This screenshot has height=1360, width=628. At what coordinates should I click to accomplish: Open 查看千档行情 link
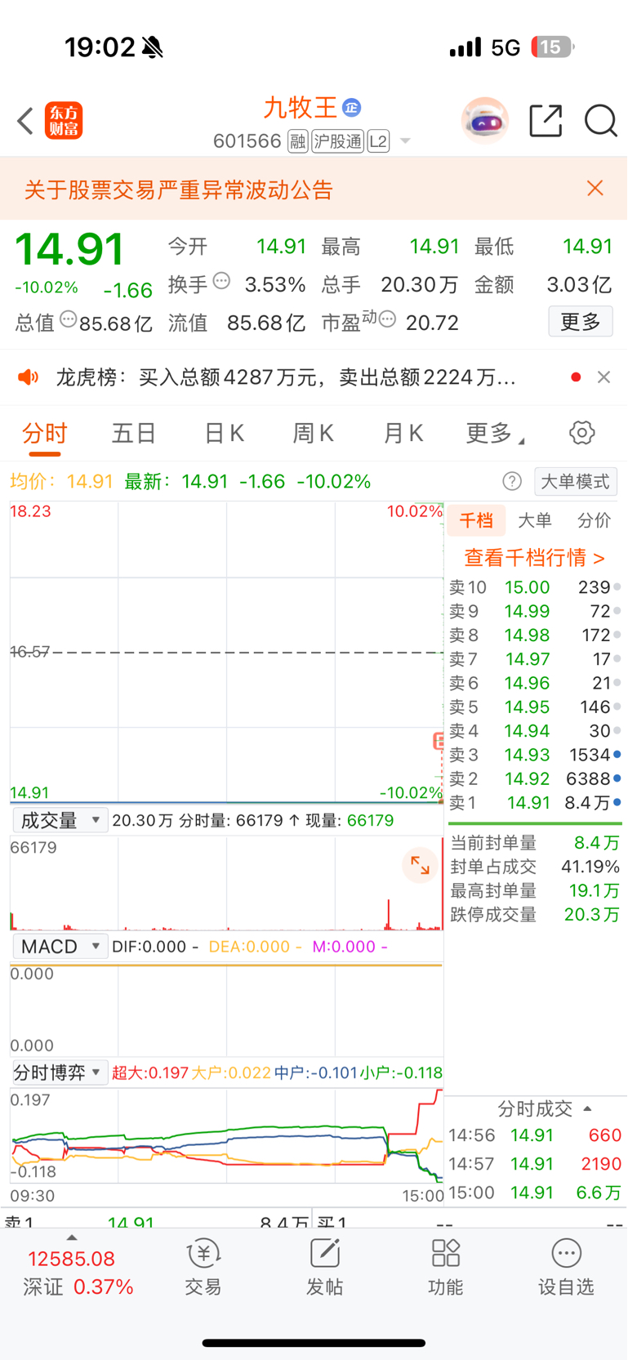click(535, 558)
